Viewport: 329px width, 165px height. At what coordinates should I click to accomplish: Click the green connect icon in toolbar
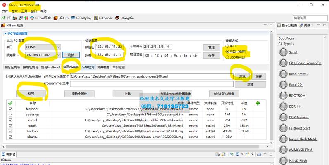(x=3, y=18)
